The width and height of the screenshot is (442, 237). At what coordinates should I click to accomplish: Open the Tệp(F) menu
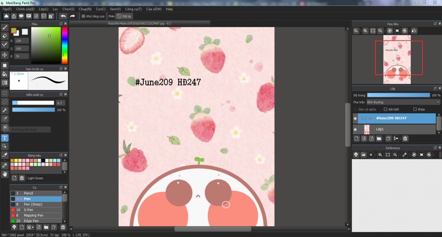(7, 9)
